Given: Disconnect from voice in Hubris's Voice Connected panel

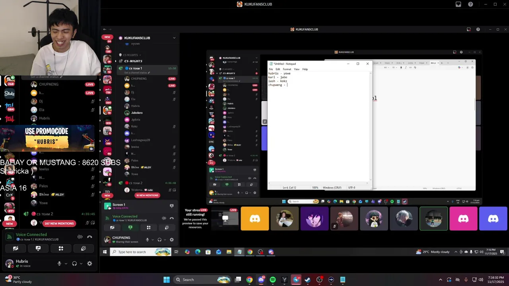Looking at the screenshot, I should tap(89, 237).
